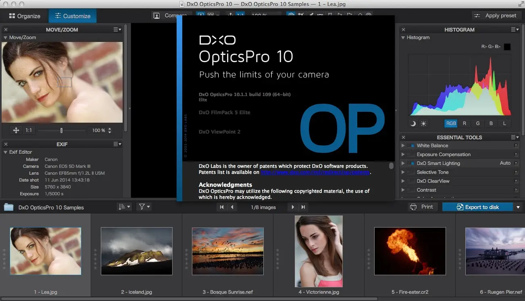Select the L histogram channel

pyautogui.click(x=504, y=123)
